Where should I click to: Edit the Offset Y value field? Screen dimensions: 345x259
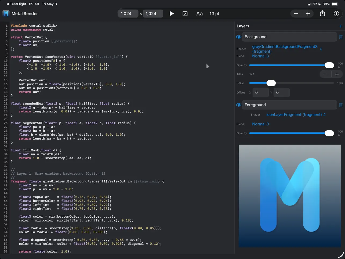281,92
